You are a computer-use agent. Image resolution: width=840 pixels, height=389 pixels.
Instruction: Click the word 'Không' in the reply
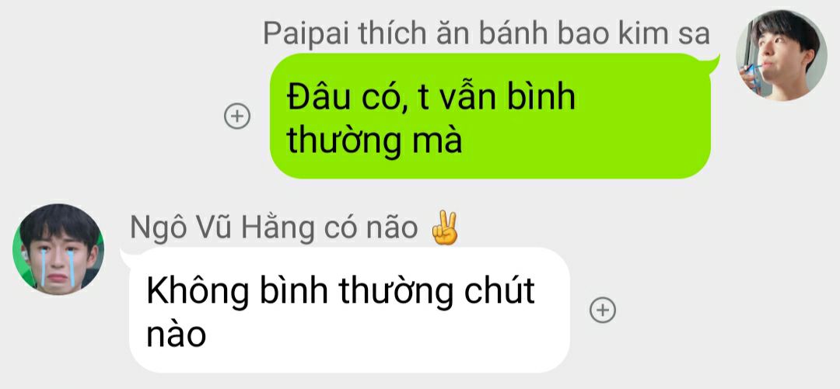tap(198, 292)
